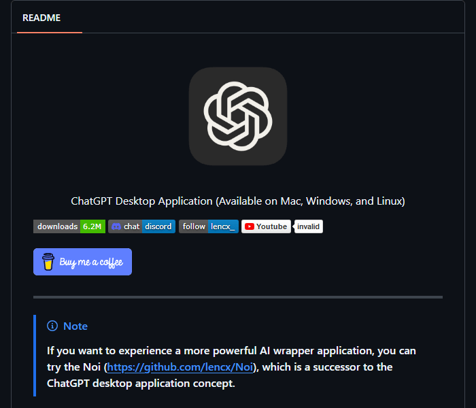
Task: Click the "ChatGPT Desktop Application" description line
Action: (x=238, y=201)
